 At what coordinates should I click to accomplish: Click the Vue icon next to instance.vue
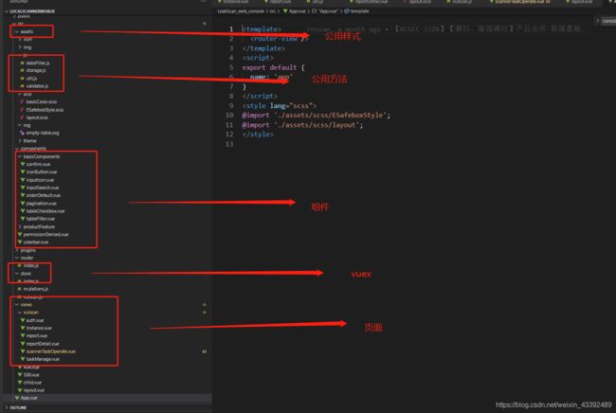(x=23, y=328)
